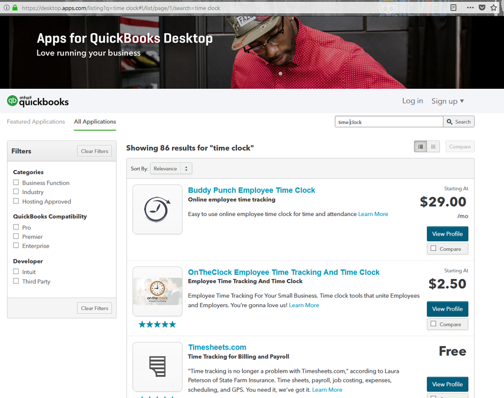Tick the Intuit developer filter
Viewport: 504px width, 398px height.
(x=16, y=271)
